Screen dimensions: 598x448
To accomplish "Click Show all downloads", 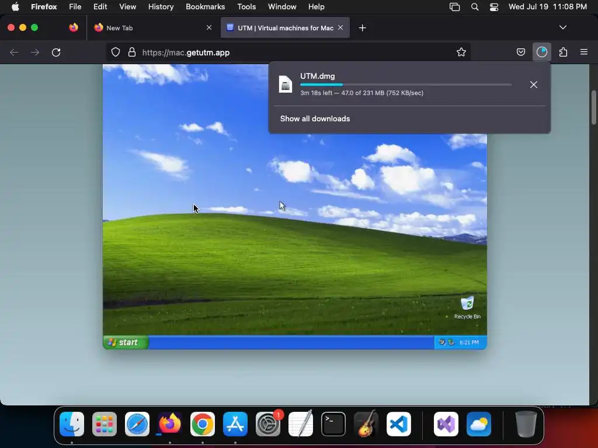I will [x=315, y=118].
